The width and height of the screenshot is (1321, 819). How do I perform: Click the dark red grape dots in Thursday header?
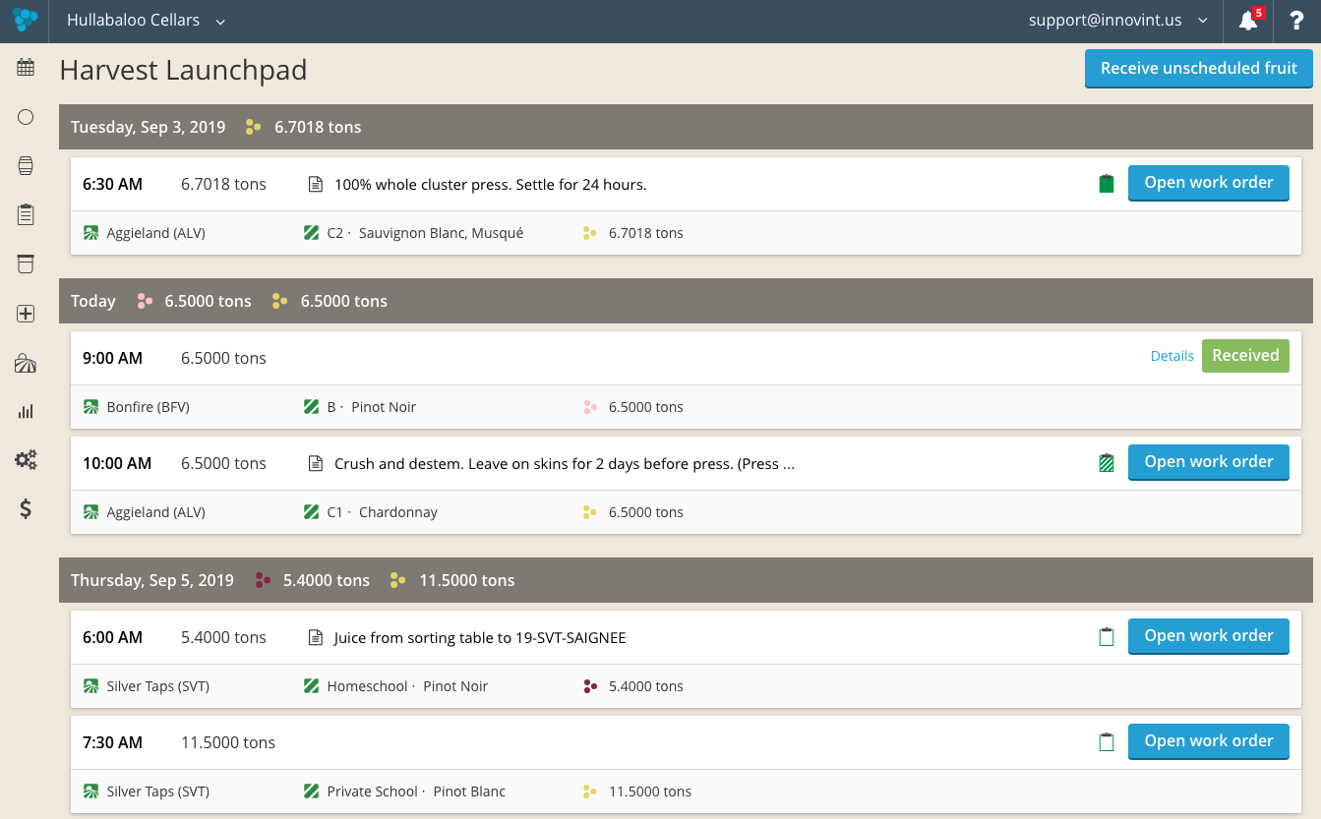(x=263, y=580)
